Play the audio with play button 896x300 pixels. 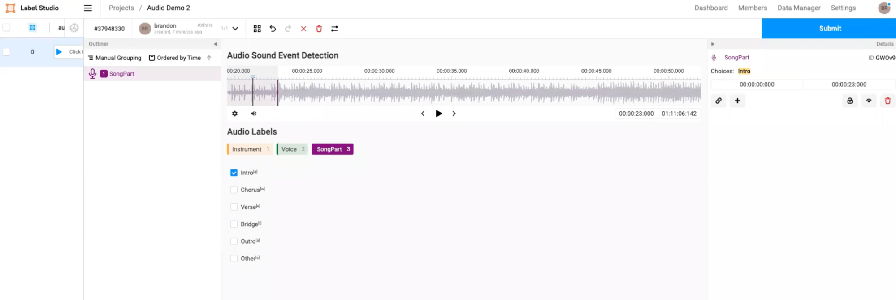click(439, 114)
